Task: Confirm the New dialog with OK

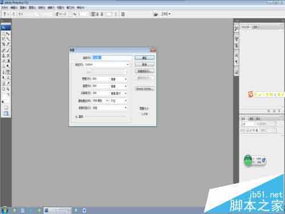Action: click(145, 58)
